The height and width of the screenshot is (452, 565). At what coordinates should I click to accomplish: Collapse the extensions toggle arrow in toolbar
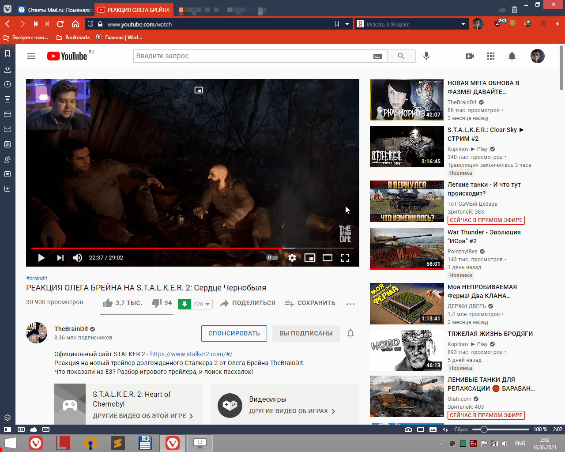coord(557,24)
